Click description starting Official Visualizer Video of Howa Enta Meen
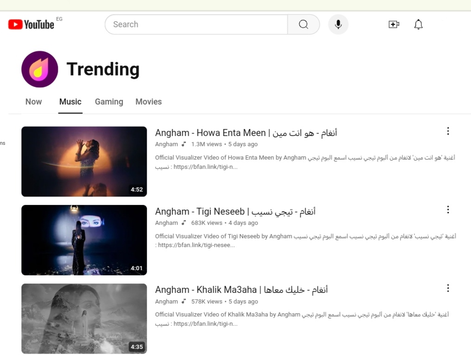 [305, 162]
